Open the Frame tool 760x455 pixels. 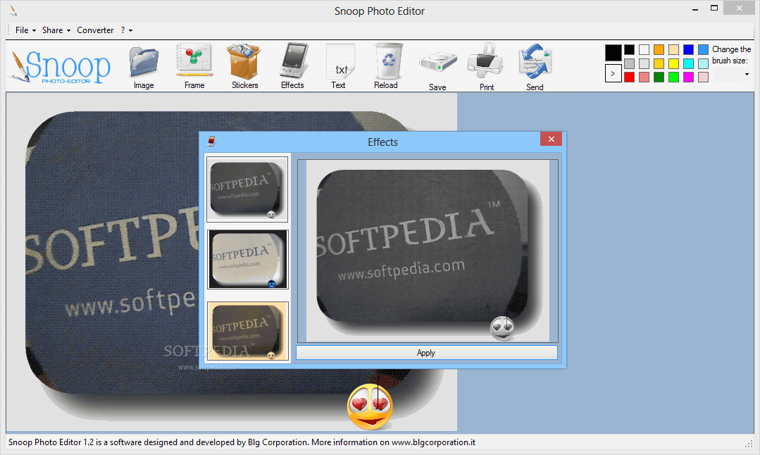click(x=194, y=66)
